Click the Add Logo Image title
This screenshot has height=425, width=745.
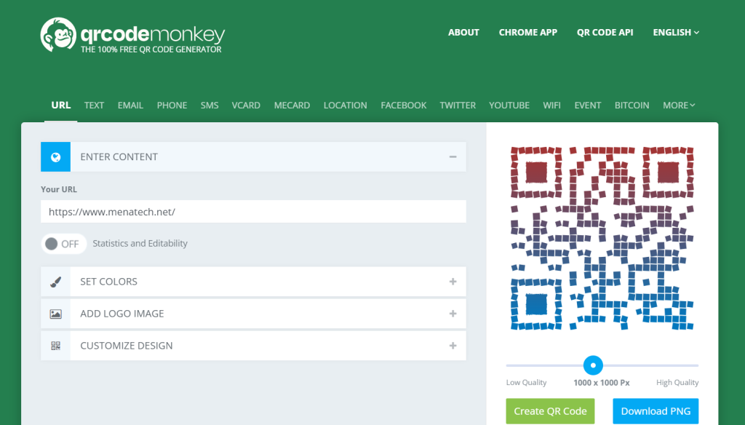pos(122,314)
